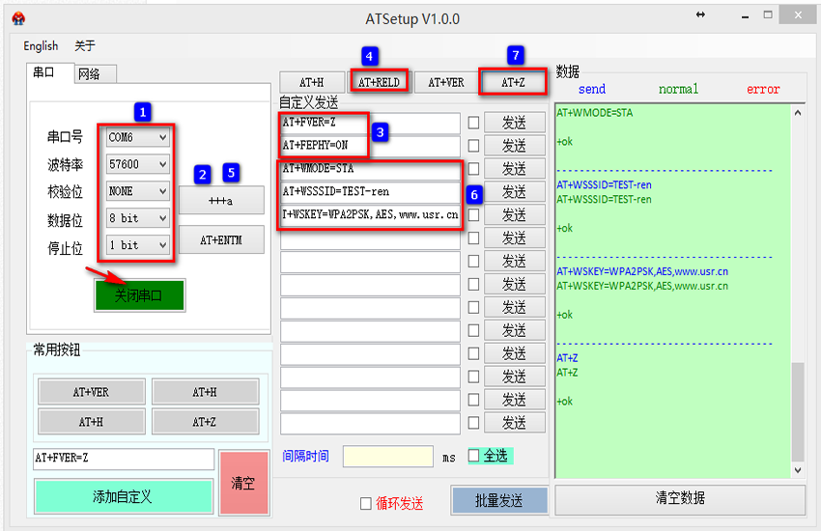Toggle the 全选 select-all checkbox

click(473, 455)
